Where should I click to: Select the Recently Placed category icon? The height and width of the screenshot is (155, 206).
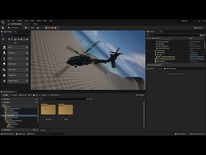pos(3,39)
